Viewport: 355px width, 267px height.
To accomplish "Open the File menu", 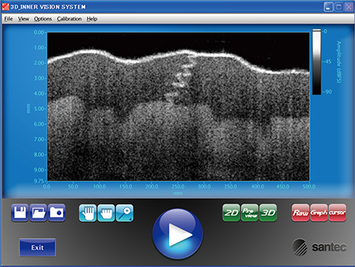I will coord(8,18).
